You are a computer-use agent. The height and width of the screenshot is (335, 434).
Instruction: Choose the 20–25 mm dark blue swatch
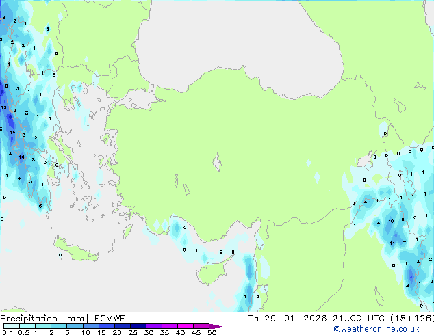point(122,326)
